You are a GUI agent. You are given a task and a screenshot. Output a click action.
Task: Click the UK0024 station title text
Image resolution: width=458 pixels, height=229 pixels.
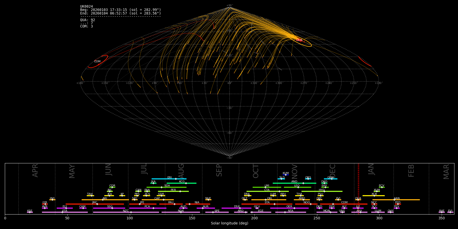(87, 7)
